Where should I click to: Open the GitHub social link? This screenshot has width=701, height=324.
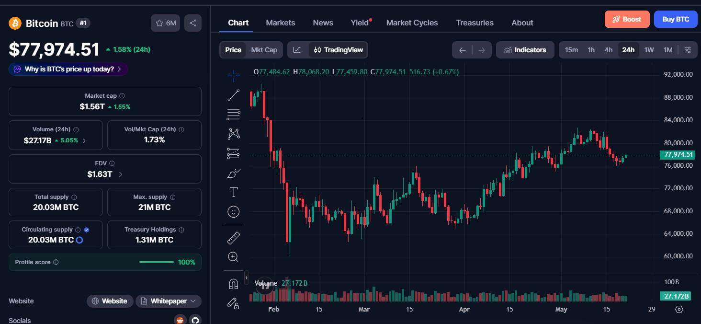tap(194, 320)
